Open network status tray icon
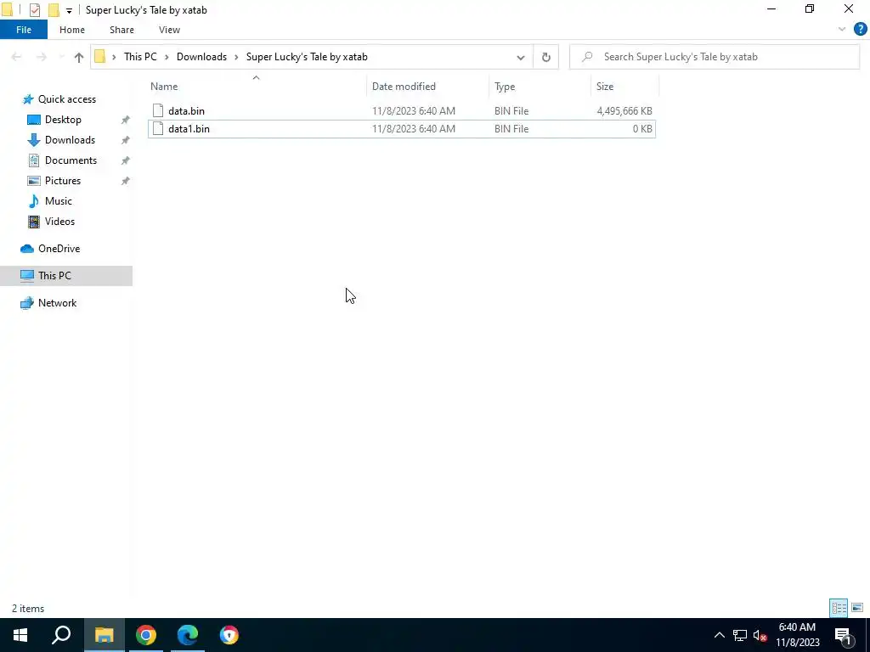Image resolution: width=870 pixels, height=652 pixels. tap(740, 635)
